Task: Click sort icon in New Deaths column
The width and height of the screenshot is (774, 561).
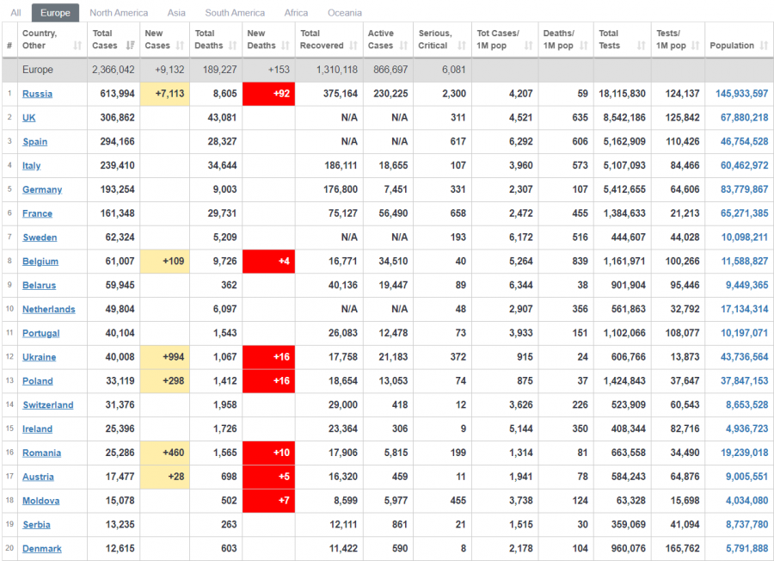Action: [286, 46]
